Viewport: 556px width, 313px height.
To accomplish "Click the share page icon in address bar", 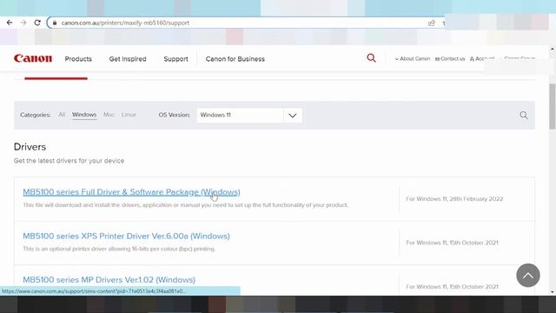I will coord(432,23).
